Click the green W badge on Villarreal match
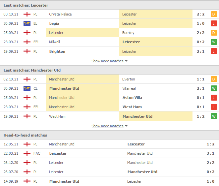Image resolution: width=219 pixels, height=186 pixels. point(214,88)
